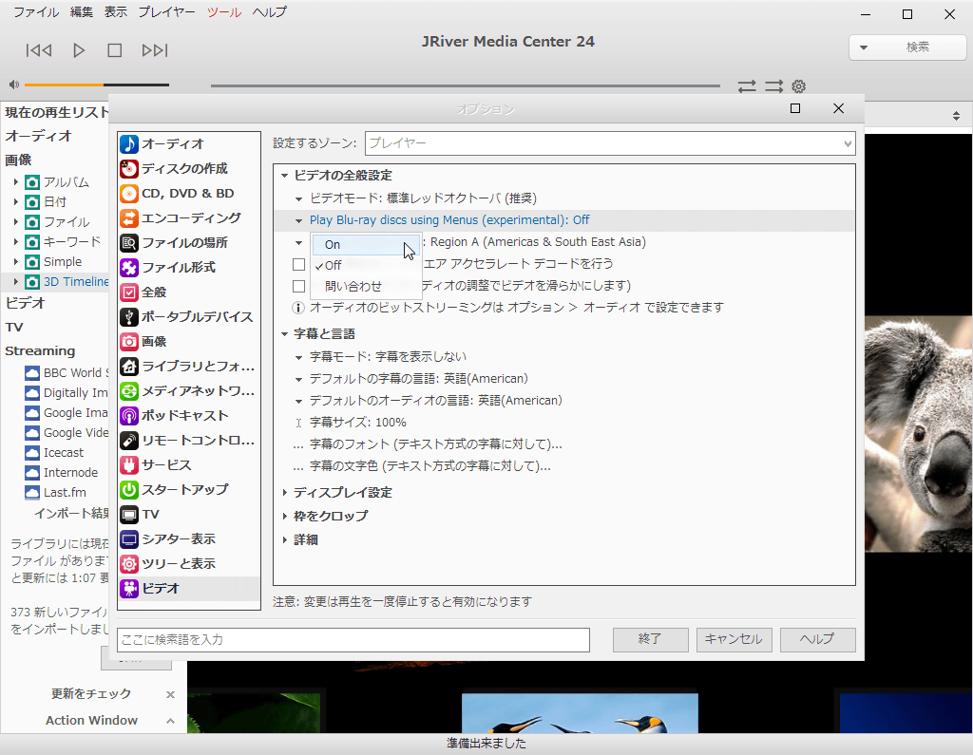
Task: Click the 終了 button
Action: [x=650, y=639]
